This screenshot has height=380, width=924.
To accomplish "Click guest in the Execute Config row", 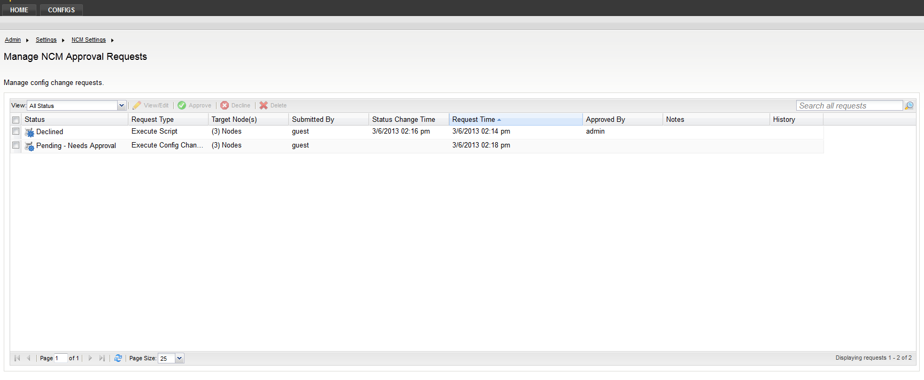I will coord(301,145).
